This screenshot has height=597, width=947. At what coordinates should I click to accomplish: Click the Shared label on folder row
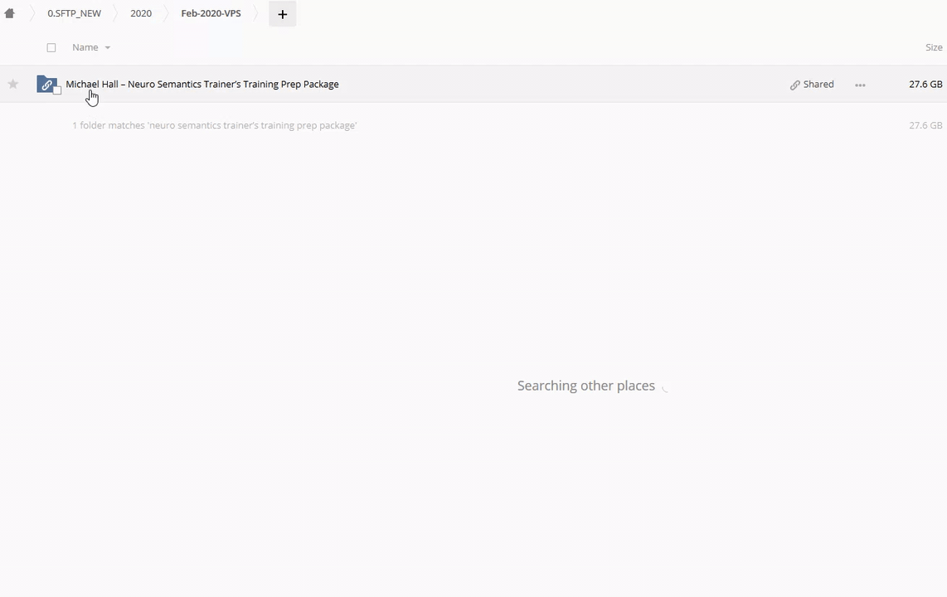click(818, 84)
